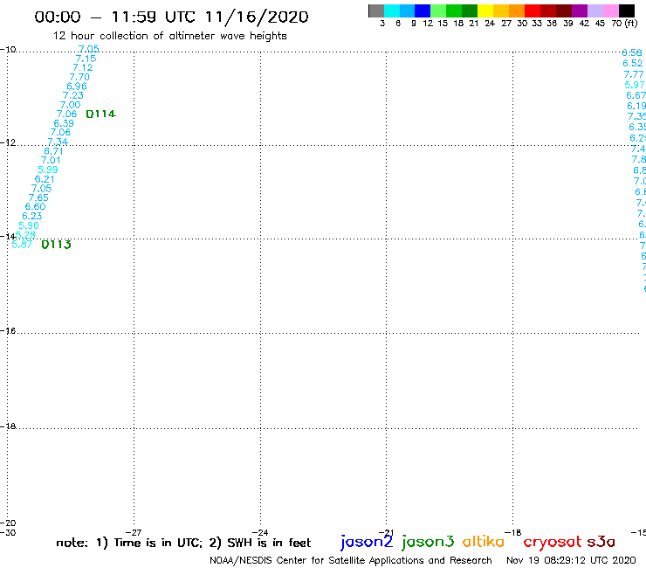Image resolution: width=646 pixels, height=568 pixels.
Task: Click the time range title 00:00 – 11:59 UTC 11/16/2020
Action: click(171, 17)
